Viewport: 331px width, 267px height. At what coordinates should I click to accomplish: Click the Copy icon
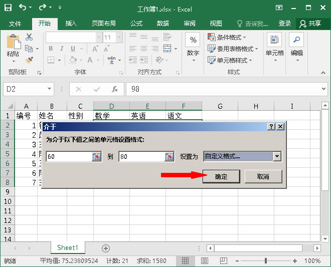29,49
